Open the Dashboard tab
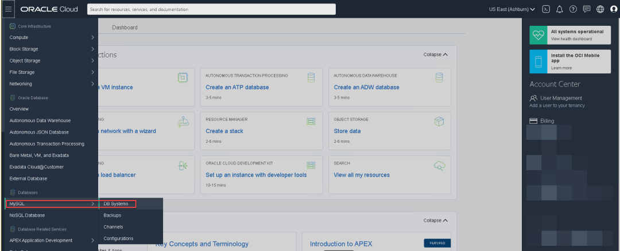 (x=125, y=28)
